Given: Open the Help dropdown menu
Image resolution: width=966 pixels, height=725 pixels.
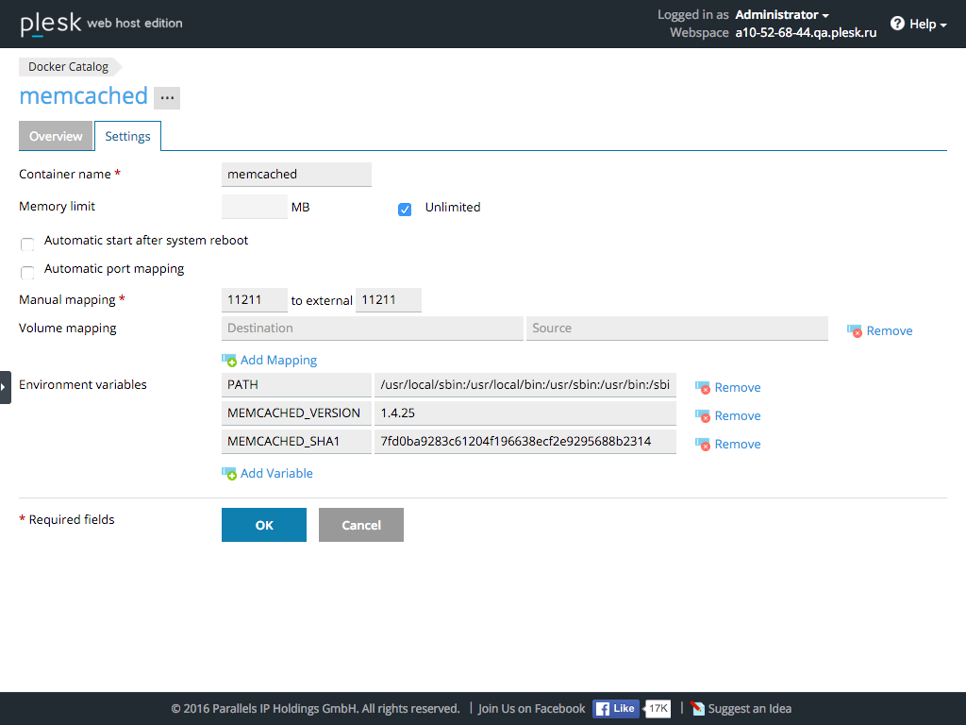Looking at the screenshot, I should [917, 24].
